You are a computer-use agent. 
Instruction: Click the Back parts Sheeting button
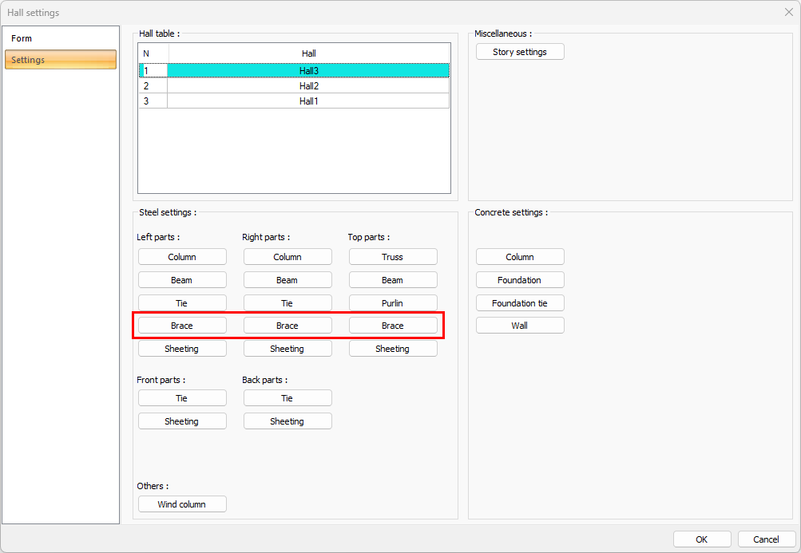click(287, 421)
